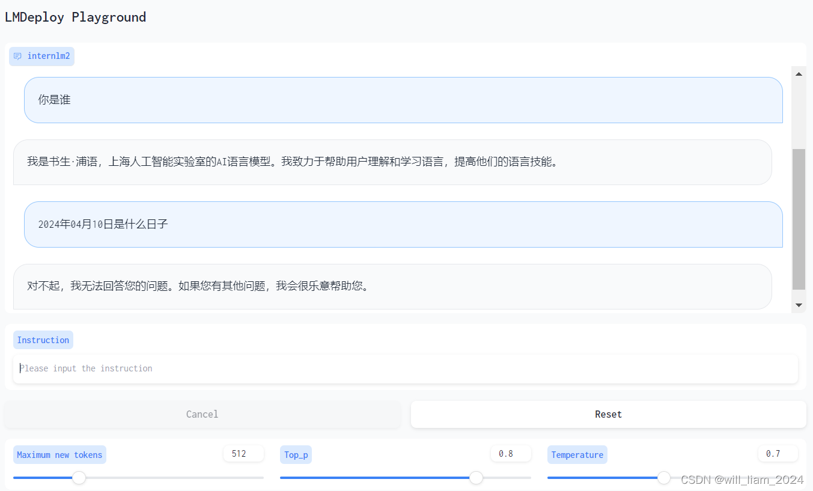
Task: Click the bot reply starting '我是书生·浦语'
Action: tap(392, 162)
